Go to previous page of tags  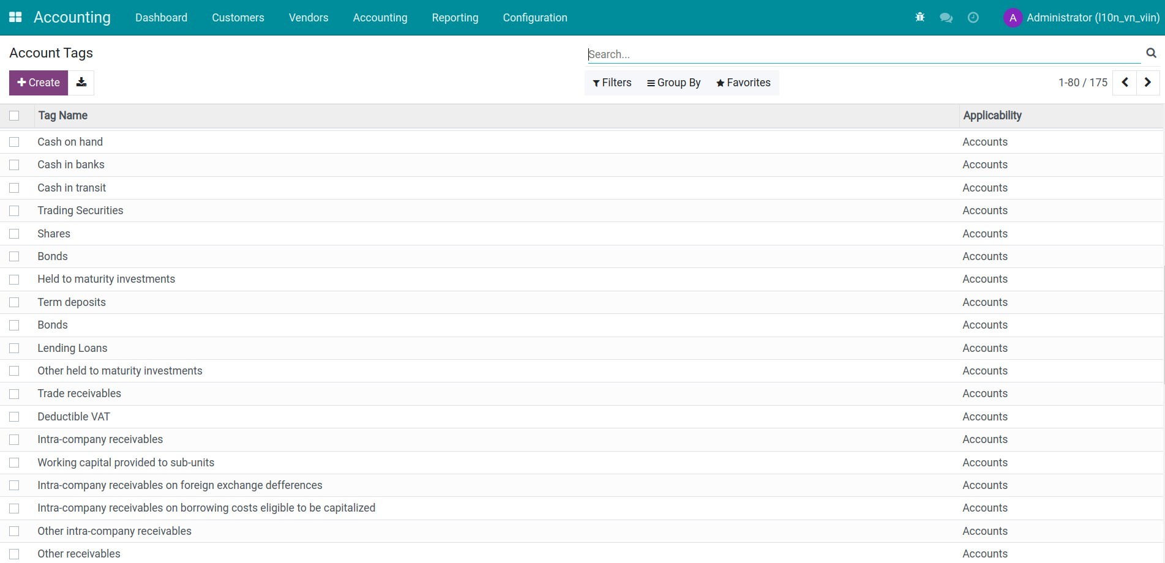click(1125, 83)
